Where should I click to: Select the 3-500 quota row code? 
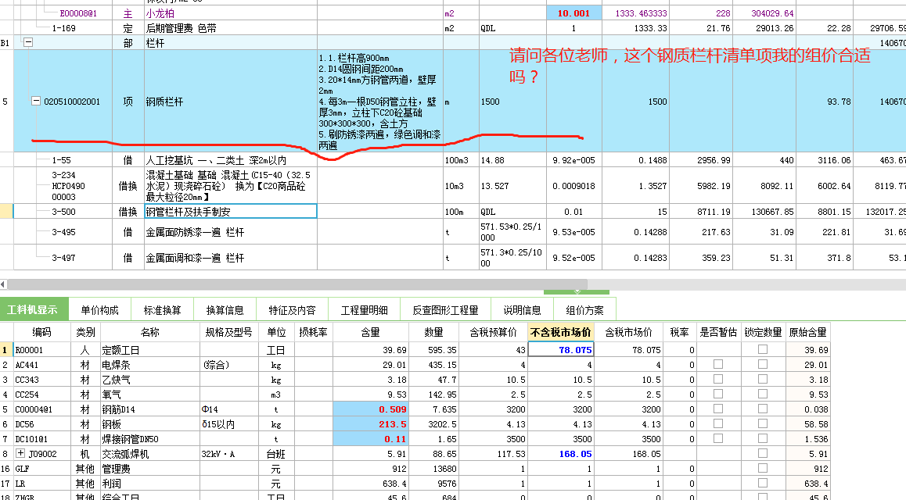[x=63, y=212]
